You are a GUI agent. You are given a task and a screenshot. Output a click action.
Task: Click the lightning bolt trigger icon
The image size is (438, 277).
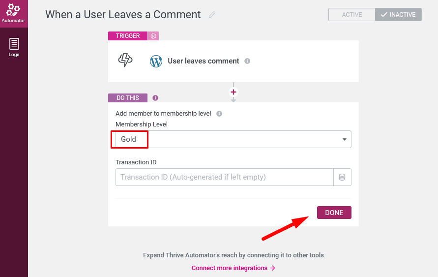point(125,60)
